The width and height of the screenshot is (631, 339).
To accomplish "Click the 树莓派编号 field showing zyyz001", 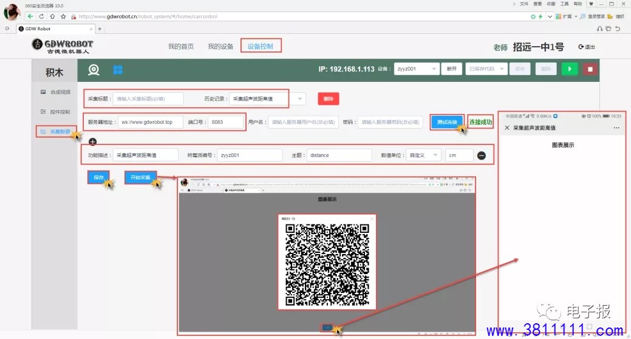I will click(x=250, y=155).
